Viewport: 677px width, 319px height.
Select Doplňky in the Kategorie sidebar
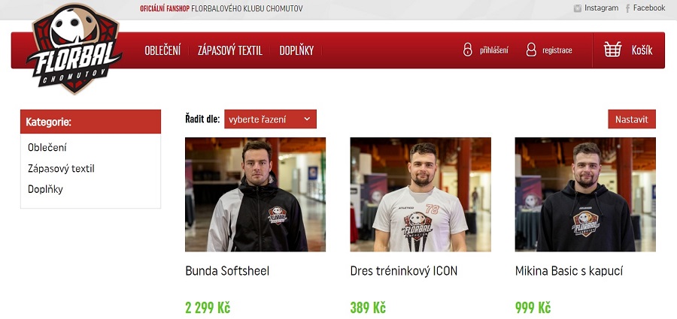[x=45, y=189]
